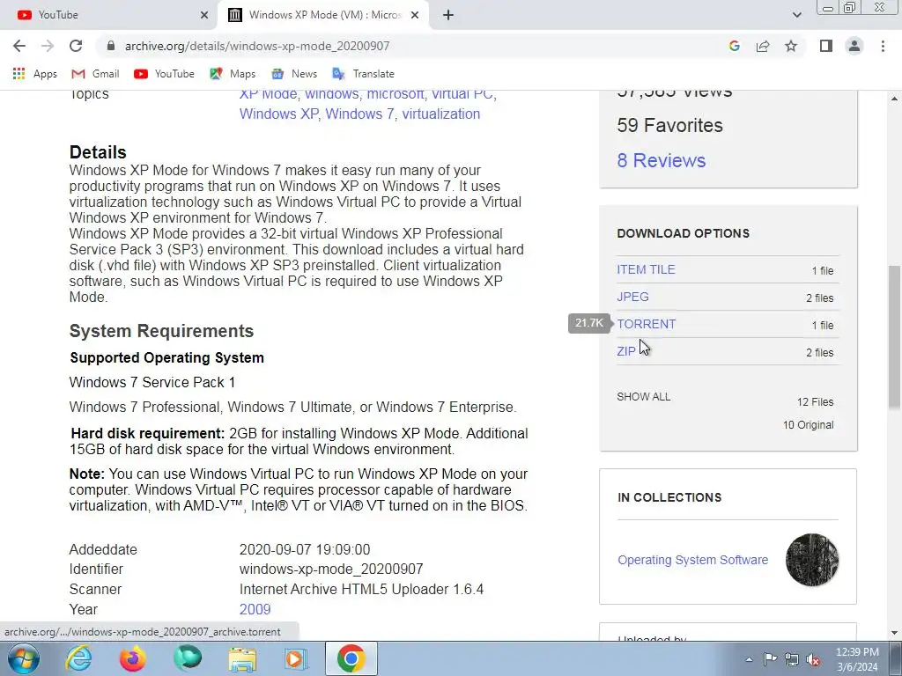
Task: Show hidden system tray icons
Action: [749, 659]
